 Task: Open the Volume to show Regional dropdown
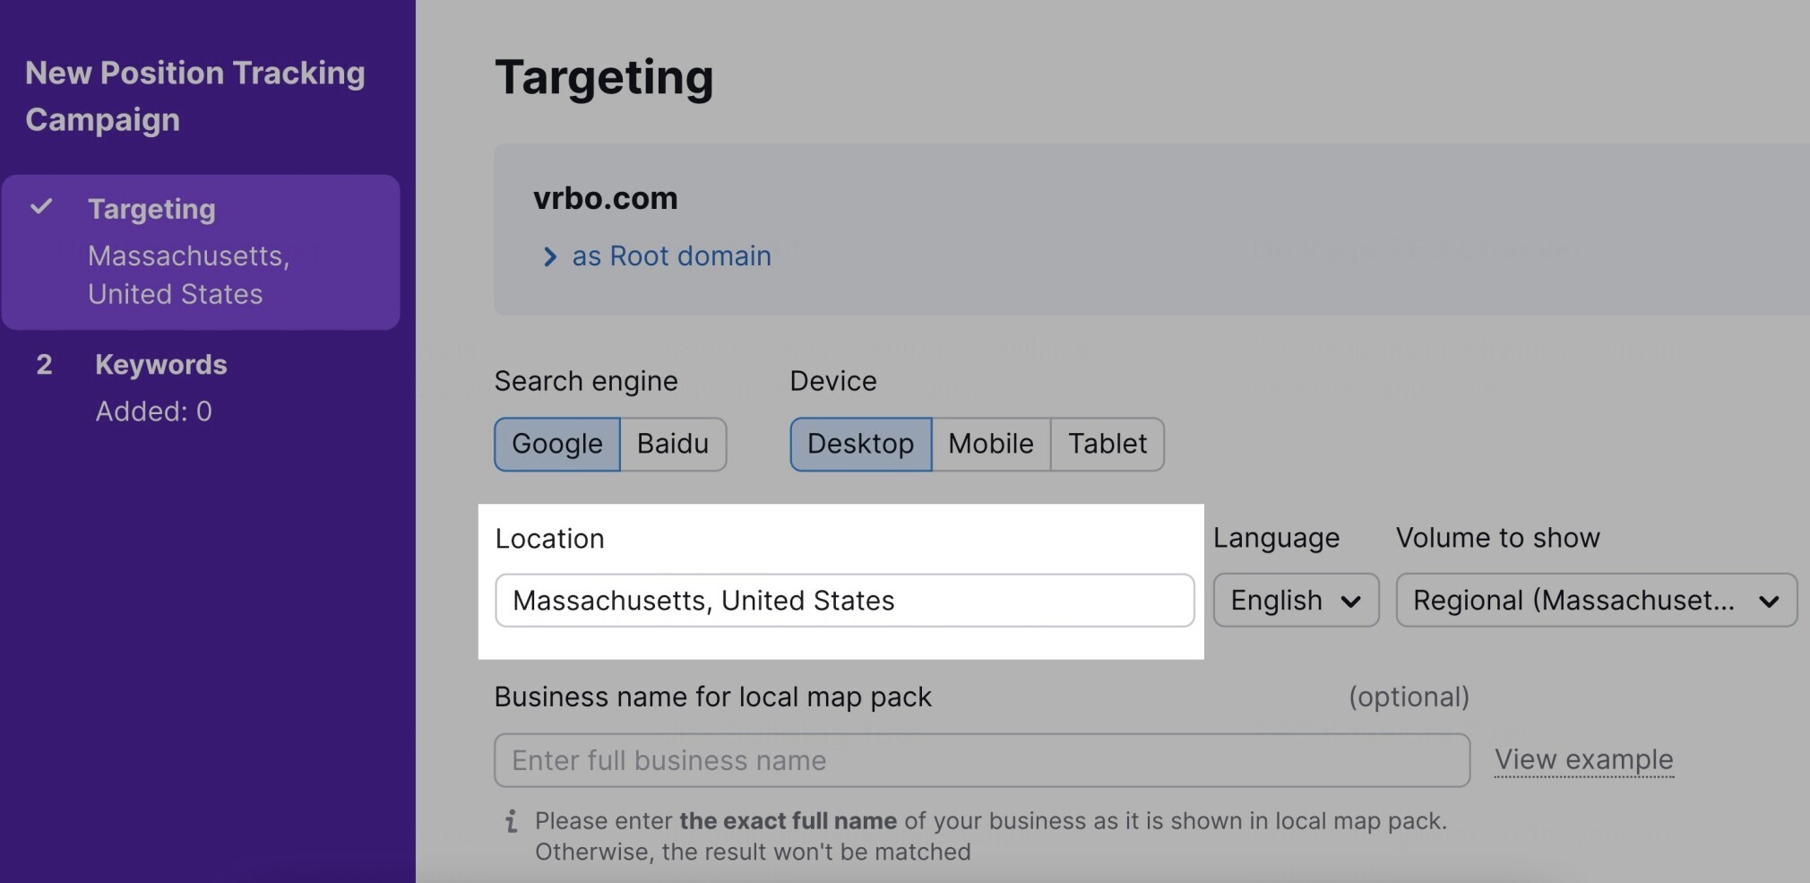click(x=1596, y=600)
